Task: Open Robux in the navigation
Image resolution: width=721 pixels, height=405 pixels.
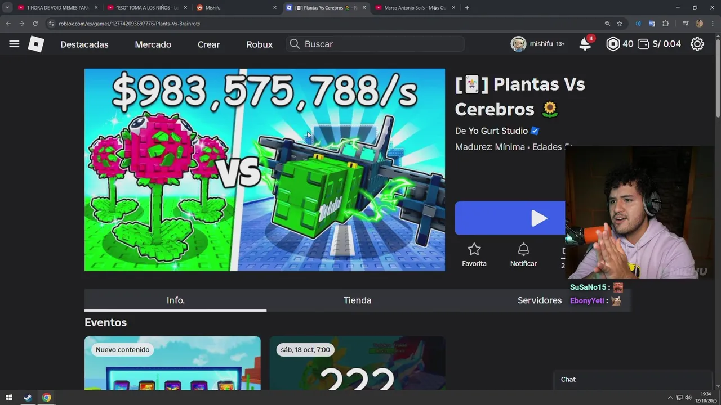Action: (x=260, y=44)
